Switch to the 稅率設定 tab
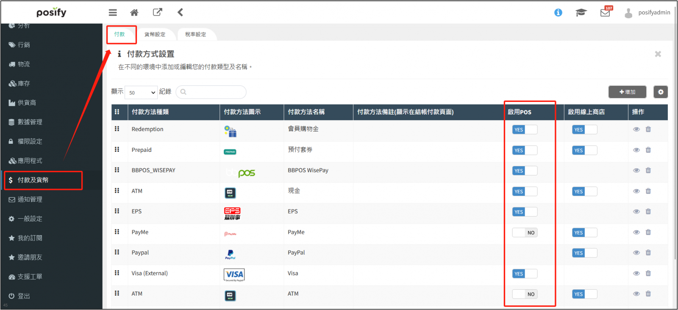The height and width of the screenshot is (310, 678). click(x=196, y=34)
